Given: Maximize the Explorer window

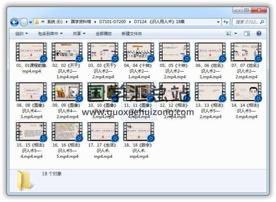Looking at the screenshot, I should (247, 10).
